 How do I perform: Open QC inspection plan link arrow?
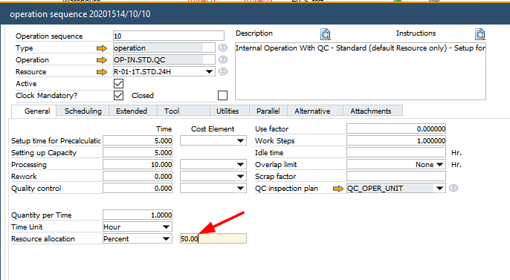[x=338, y=189]
